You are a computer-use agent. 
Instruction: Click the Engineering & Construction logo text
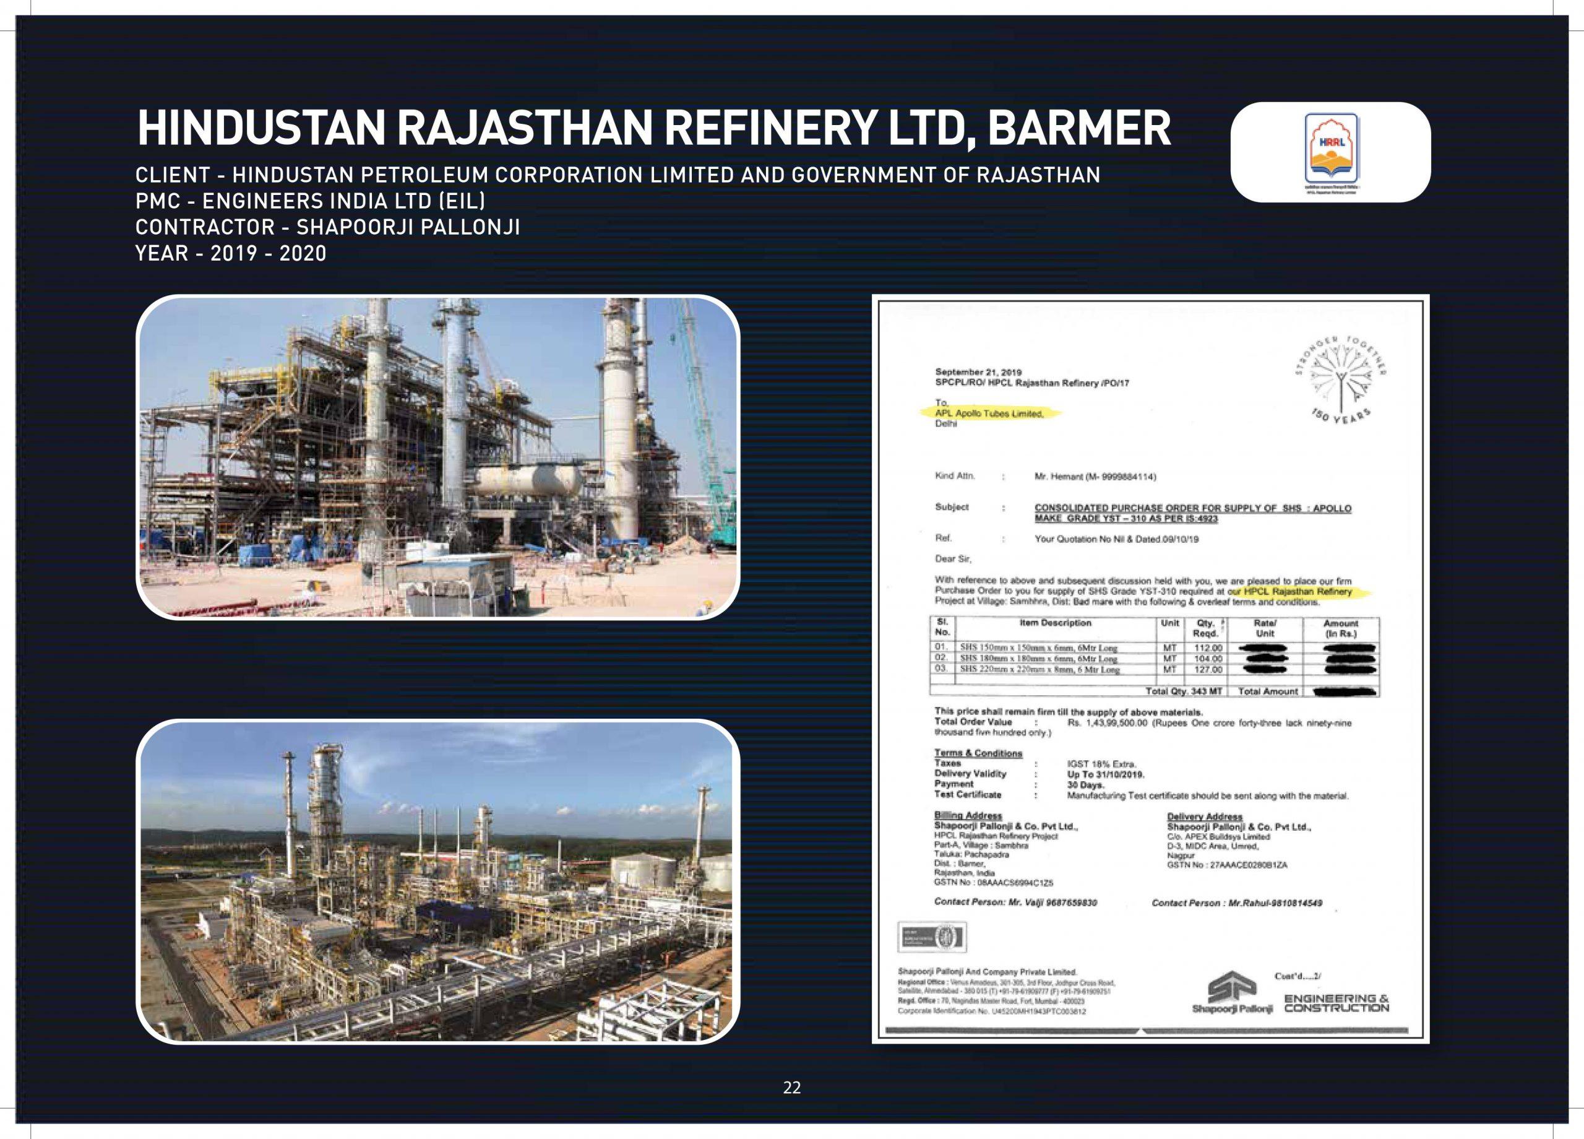[1336, 1003]
